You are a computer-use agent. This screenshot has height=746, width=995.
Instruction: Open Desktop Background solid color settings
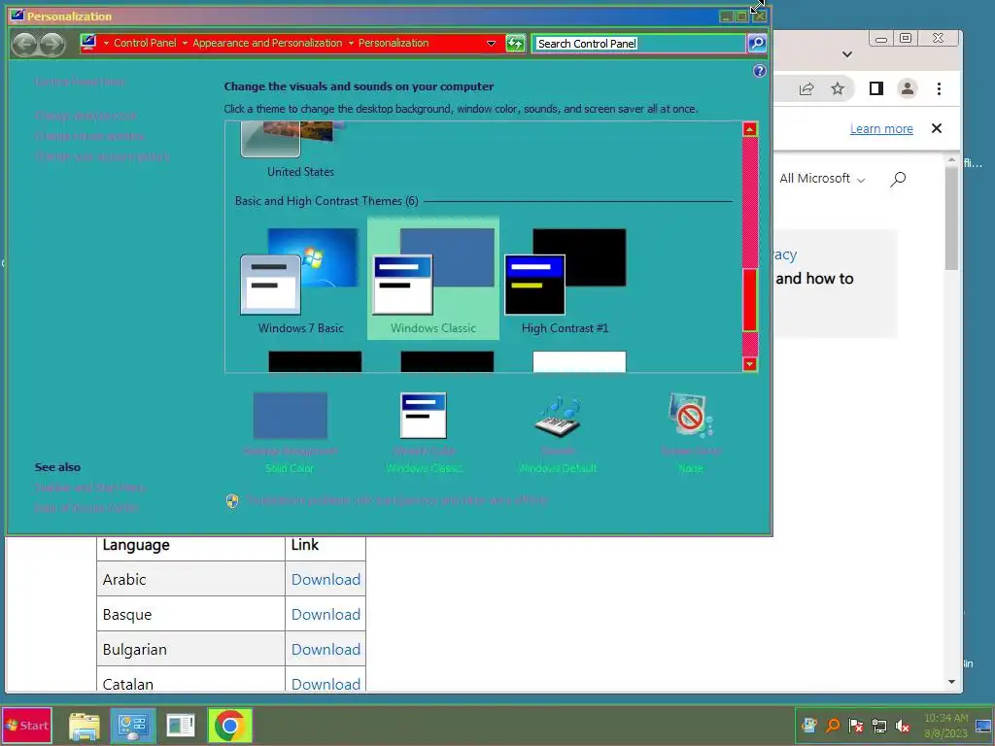[290, 416]
